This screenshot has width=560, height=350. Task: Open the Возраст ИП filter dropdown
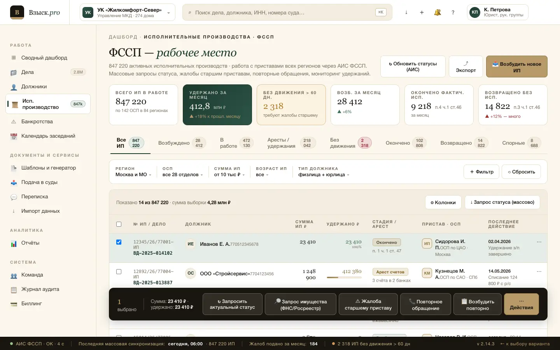(x=271, y=172)
